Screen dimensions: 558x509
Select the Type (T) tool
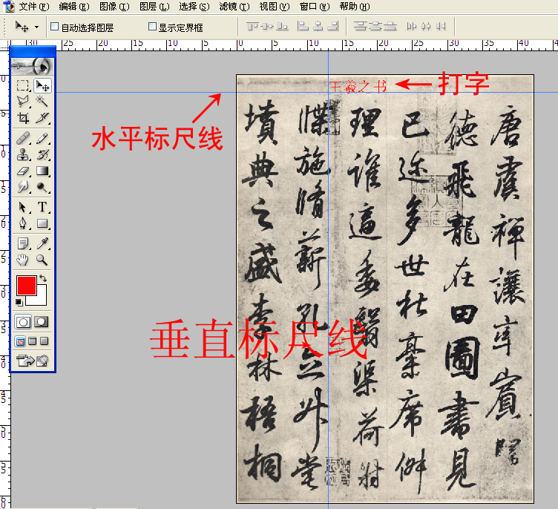(42, 207)
